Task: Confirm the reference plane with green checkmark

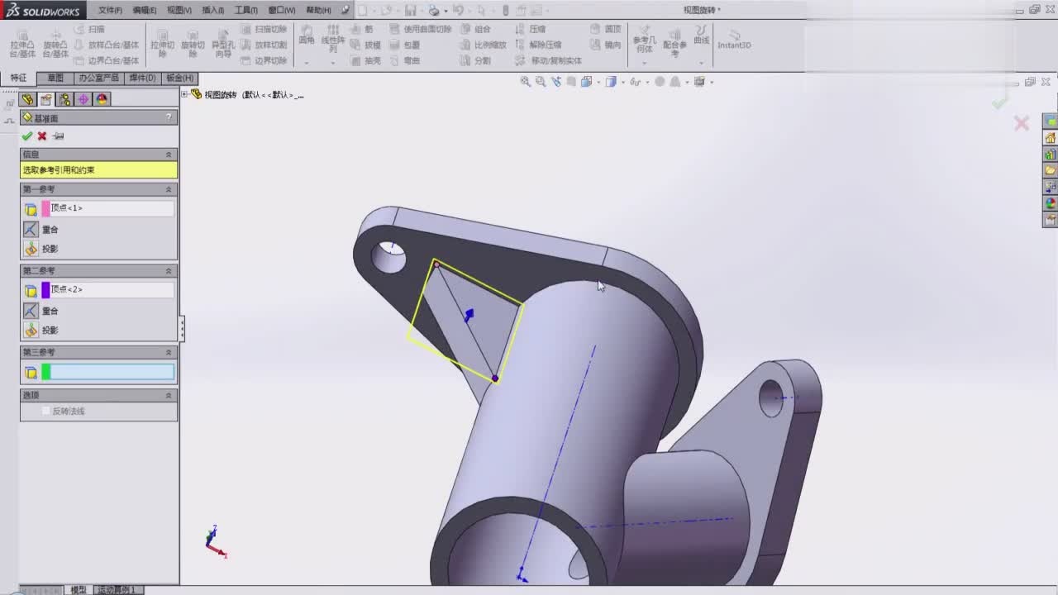Action: coord(27,136)
